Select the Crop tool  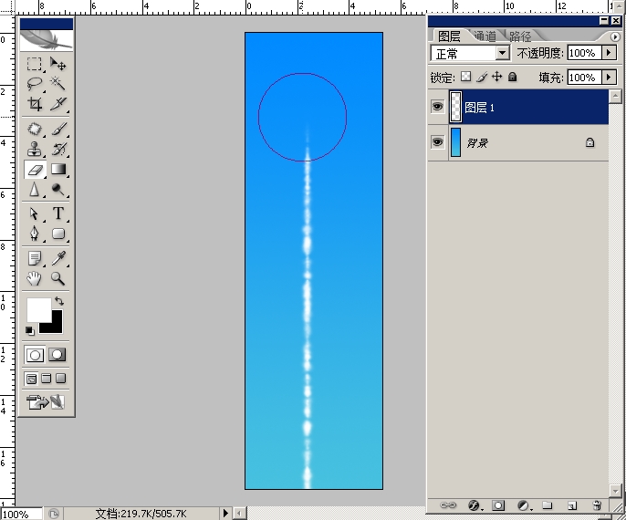[35, 104]
